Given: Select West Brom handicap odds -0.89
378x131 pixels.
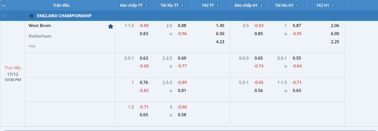Looking at the screenshot, I should (144, 26).
